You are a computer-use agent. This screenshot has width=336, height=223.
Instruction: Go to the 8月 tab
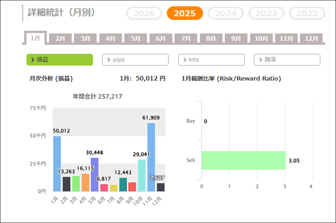click(x=211, y=38)
